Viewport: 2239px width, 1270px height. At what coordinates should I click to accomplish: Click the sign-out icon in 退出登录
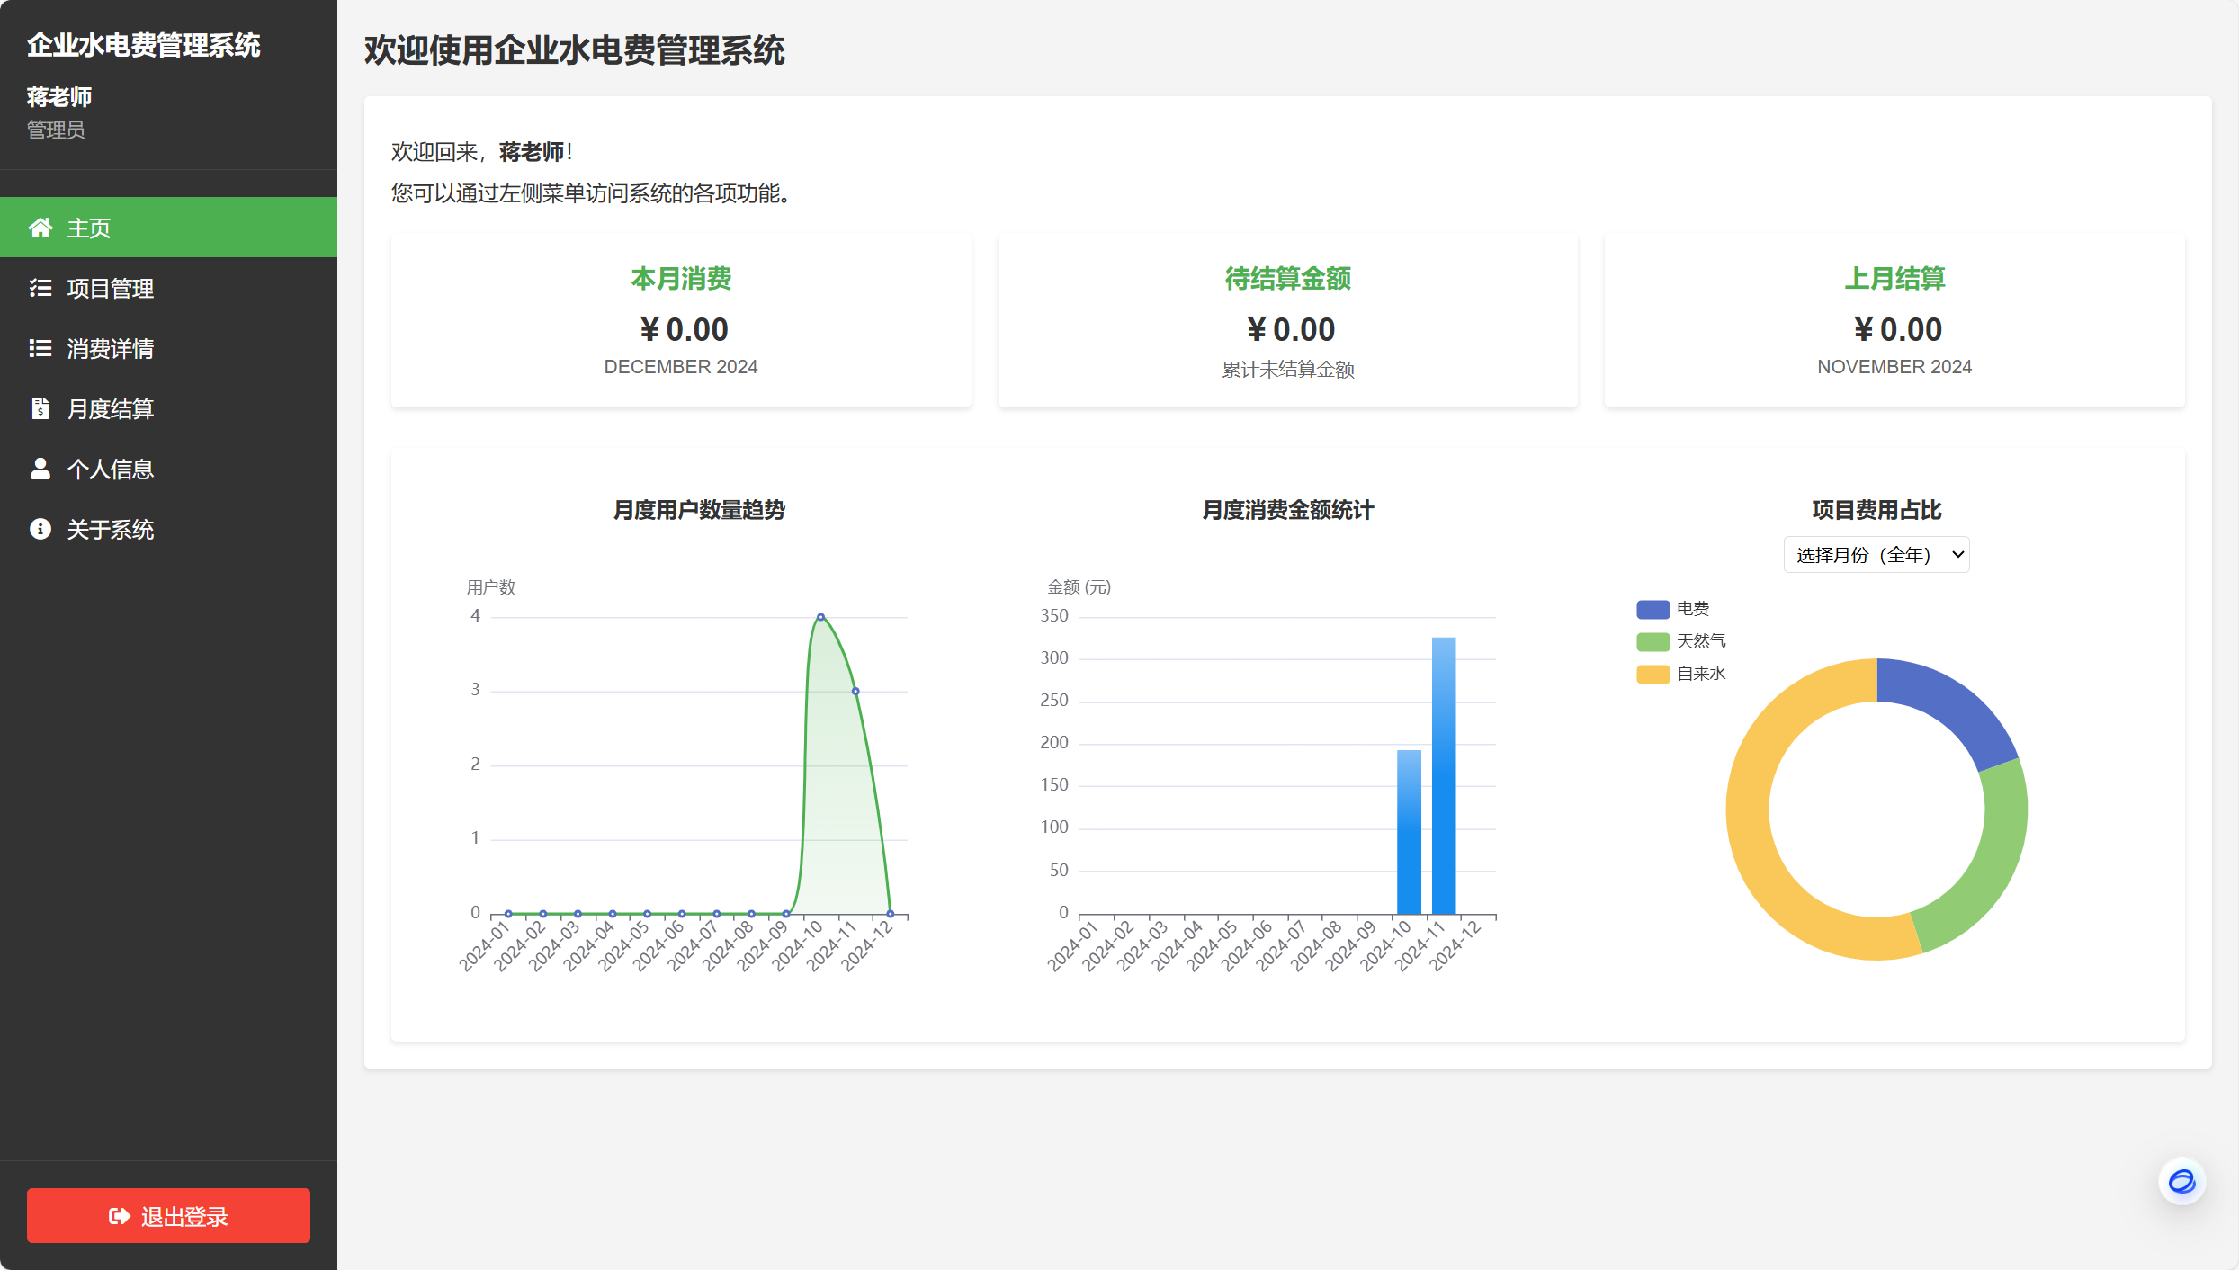[x=120, y=1216]
